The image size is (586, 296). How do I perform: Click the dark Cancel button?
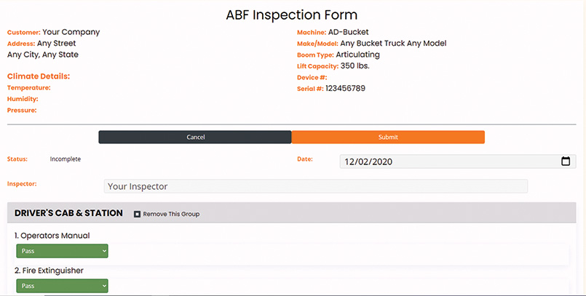[195, 137]
